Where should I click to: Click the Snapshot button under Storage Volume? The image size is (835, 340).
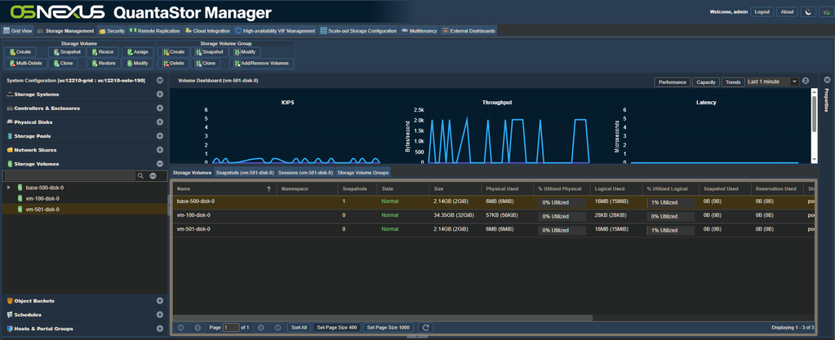67,52
